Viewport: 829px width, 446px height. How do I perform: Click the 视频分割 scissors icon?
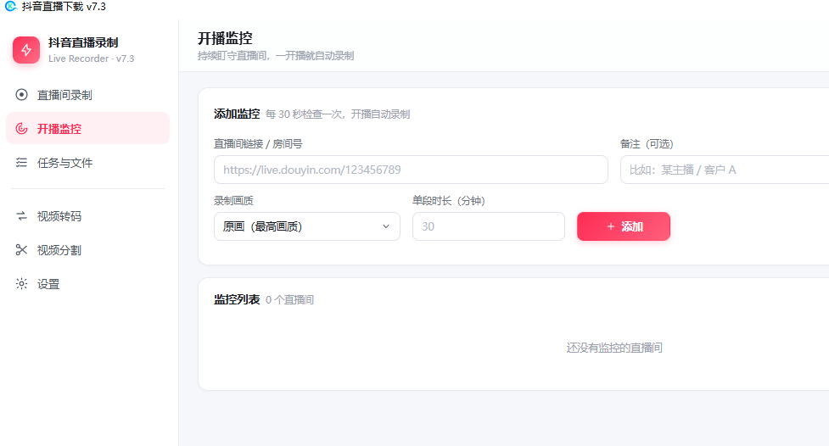22,249
